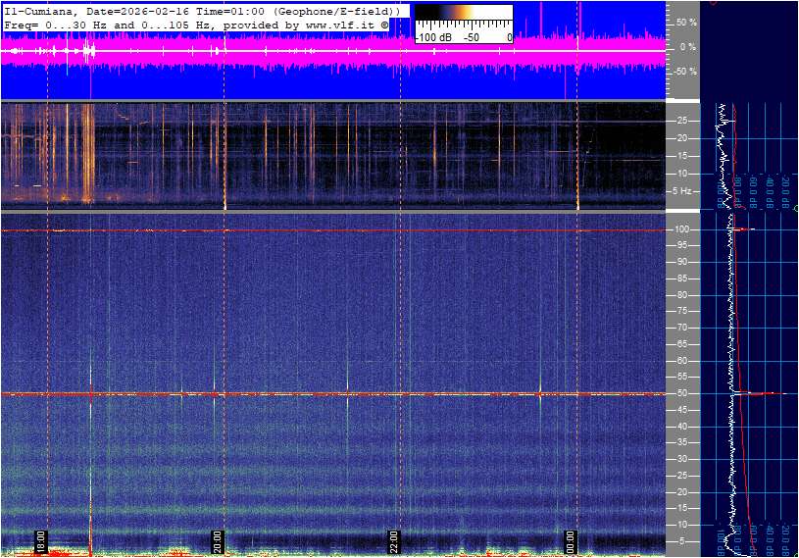
Task: Click the -100 dB label on color scale
Action: pos(434,37)
